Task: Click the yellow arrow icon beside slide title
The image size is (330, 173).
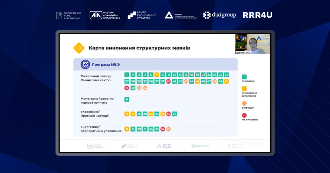Action: [x=79, y=48]
